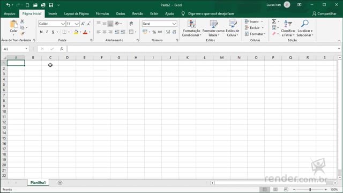Increase decimal places

[168, 32]
